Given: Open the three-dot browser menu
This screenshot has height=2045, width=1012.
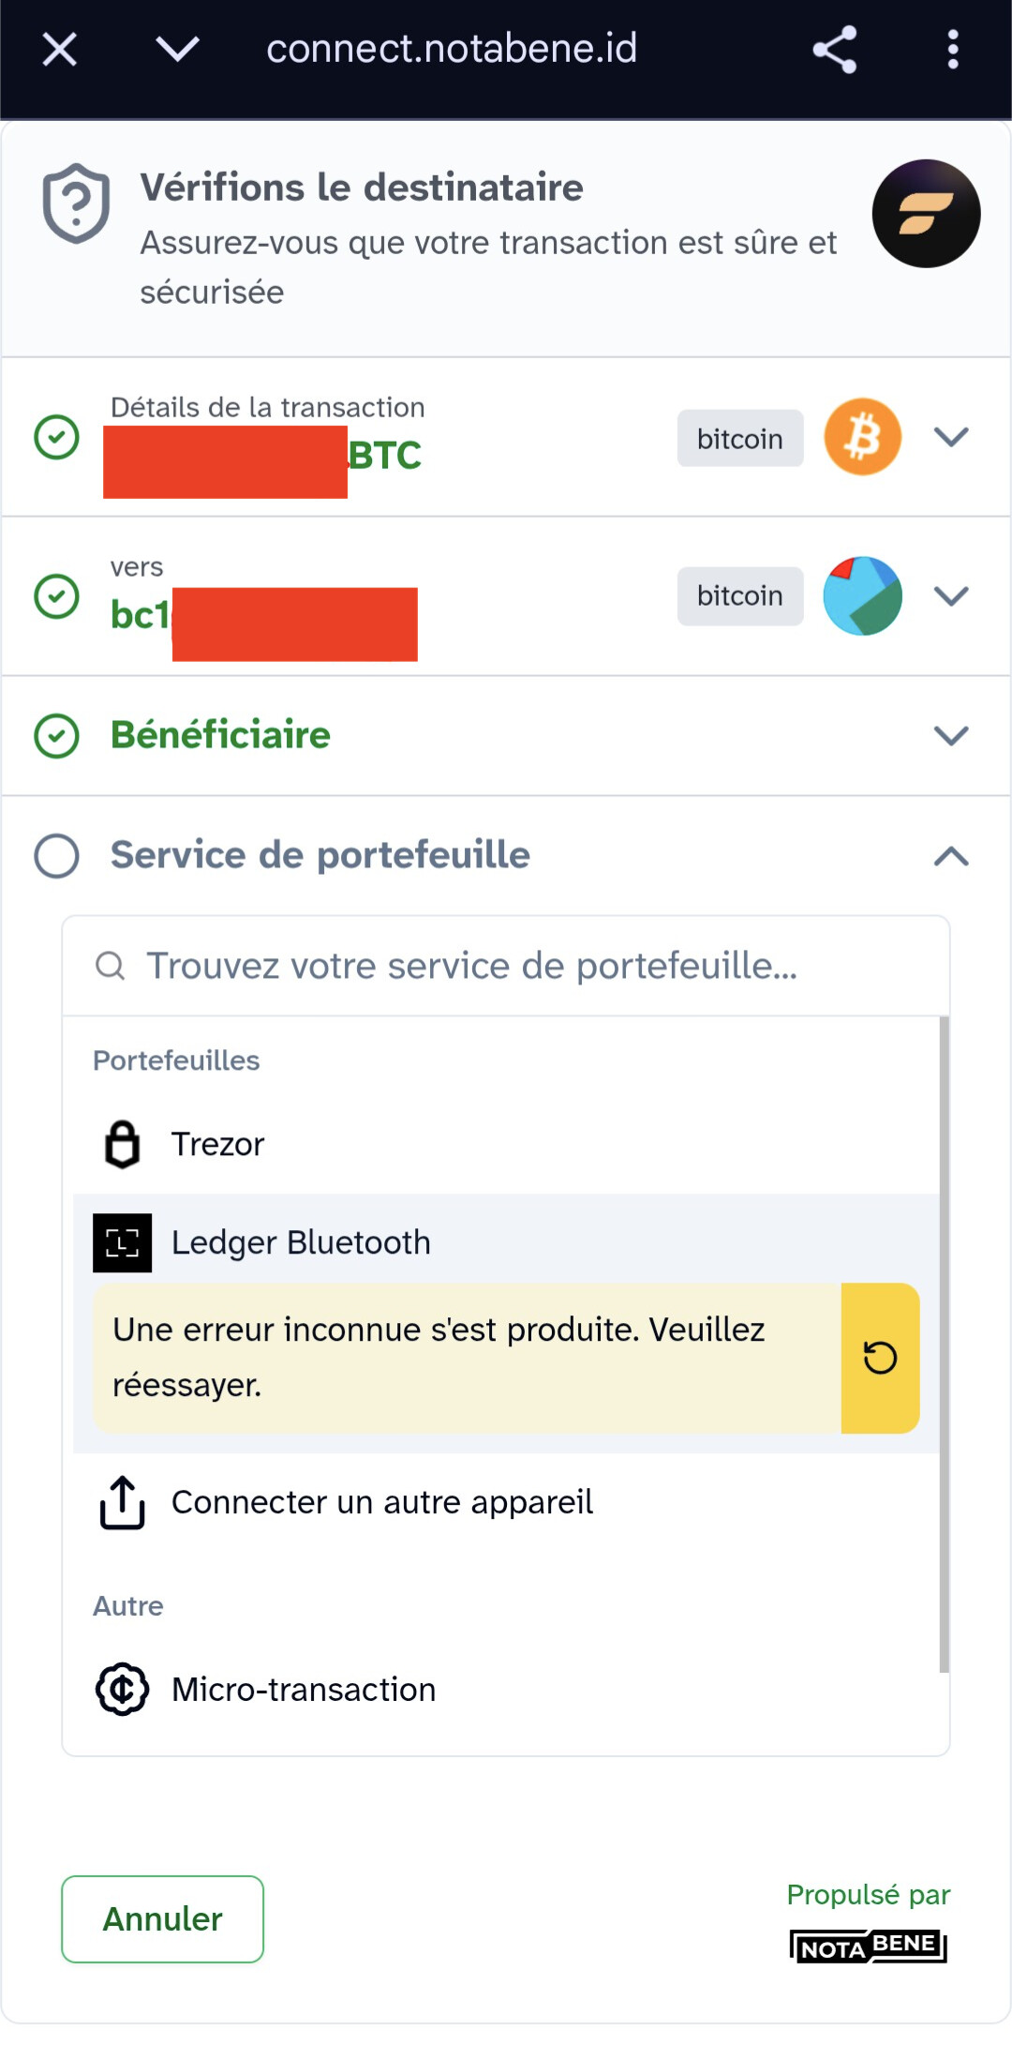Looking at the screenshot, I should pos(952,50).
